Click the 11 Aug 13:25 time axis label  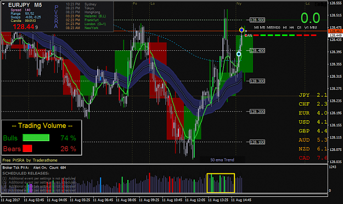(x=218, y=200)
